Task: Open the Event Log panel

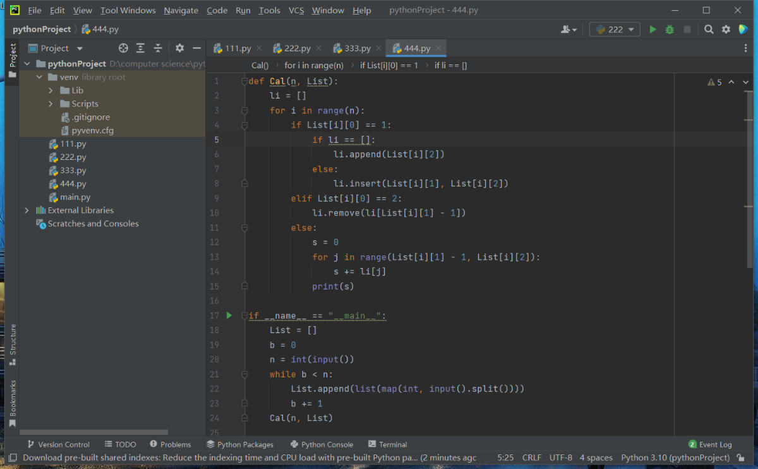Action: [x=710, y=444]
